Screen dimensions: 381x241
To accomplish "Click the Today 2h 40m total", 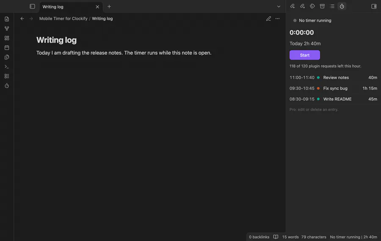I will 305,44.
